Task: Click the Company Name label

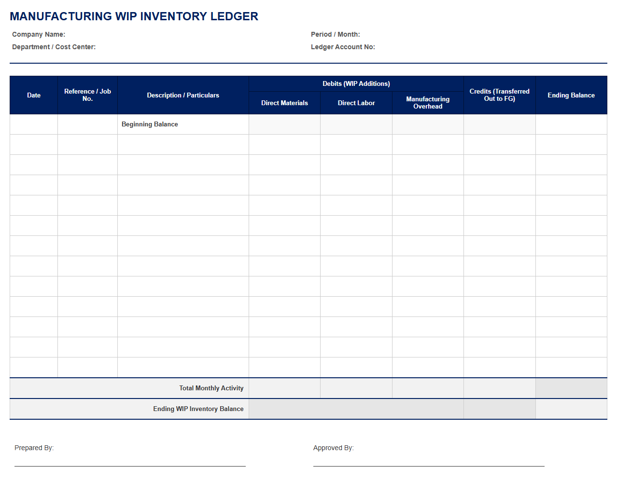Action: [x=39, y=34]
